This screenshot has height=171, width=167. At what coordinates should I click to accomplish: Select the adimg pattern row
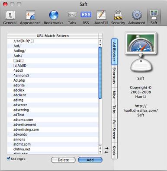pyautogui.click(x=53, y=100)
